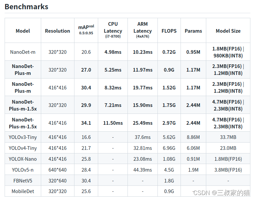Click "NanoDet-Plus-m-1.5x" in the 34.1 mAP row
The width and height of the screenshot is (255, 199).
click(x=23, y=123)
